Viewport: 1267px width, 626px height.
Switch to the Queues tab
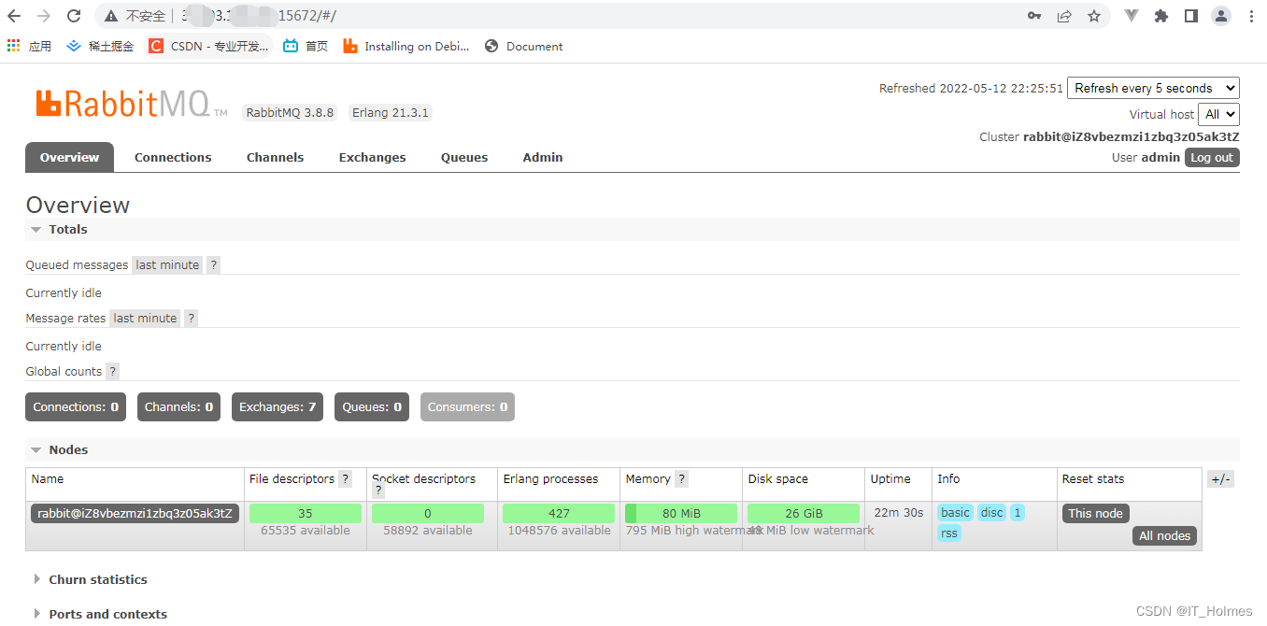464,157
